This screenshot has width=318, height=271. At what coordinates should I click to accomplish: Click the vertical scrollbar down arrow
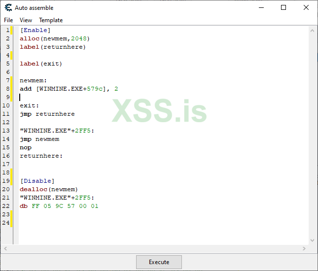coord(312,240)
